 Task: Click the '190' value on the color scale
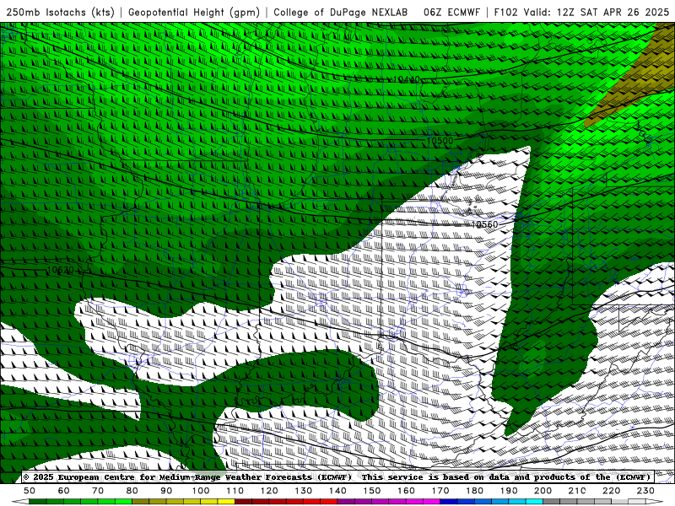pyautogui.click(x=509, y=491)
